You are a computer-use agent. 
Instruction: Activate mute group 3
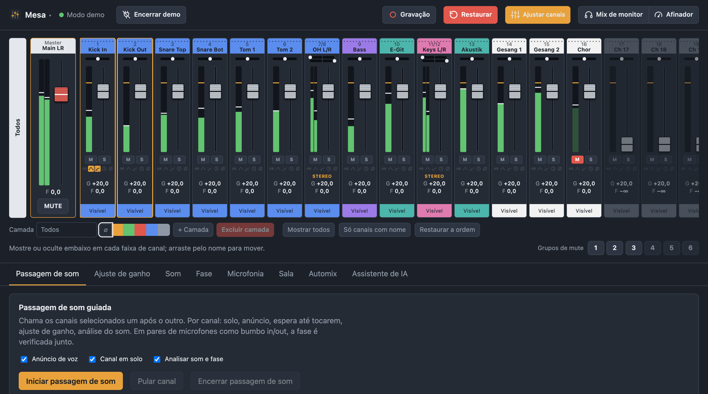click(634, 248)
